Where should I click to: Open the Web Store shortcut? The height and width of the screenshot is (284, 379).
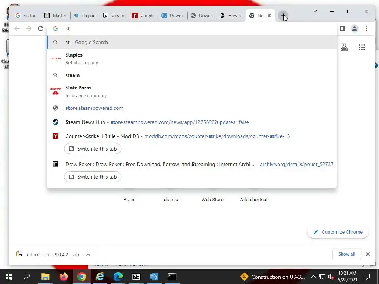point(212,199)
